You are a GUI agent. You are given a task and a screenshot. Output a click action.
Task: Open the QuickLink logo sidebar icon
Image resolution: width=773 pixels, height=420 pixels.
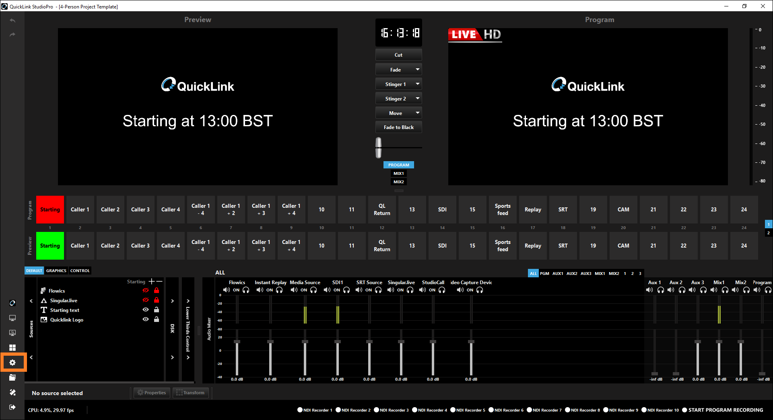click(12, 303)
